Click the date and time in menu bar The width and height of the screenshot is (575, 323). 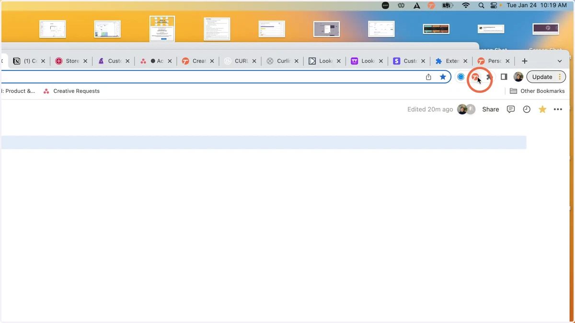pyautogui.click(x=537, y=5)
